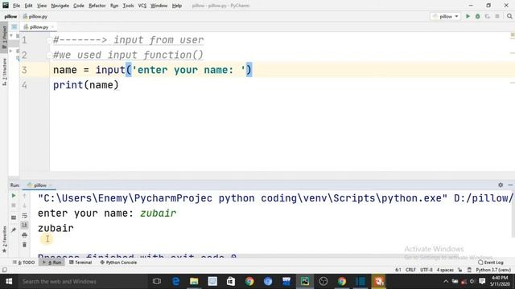Change UTF-8 file encoding in status bar
The image size is (515, 289).
tap(426, 270)
